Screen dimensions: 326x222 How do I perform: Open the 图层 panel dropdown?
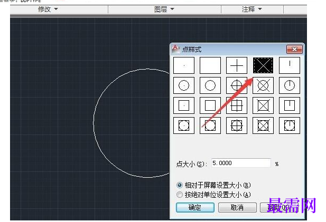164,9
